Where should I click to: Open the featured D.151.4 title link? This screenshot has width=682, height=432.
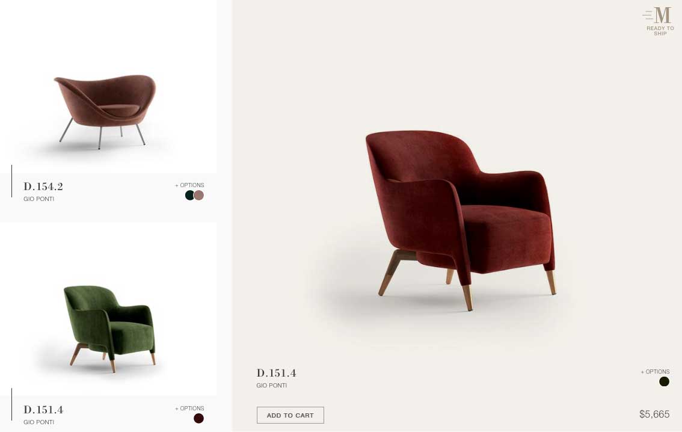(x=276, y=373)
